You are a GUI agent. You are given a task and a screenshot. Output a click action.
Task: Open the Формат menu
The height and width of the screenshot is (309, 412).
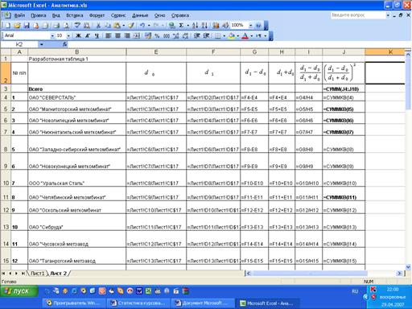point(97,15)
